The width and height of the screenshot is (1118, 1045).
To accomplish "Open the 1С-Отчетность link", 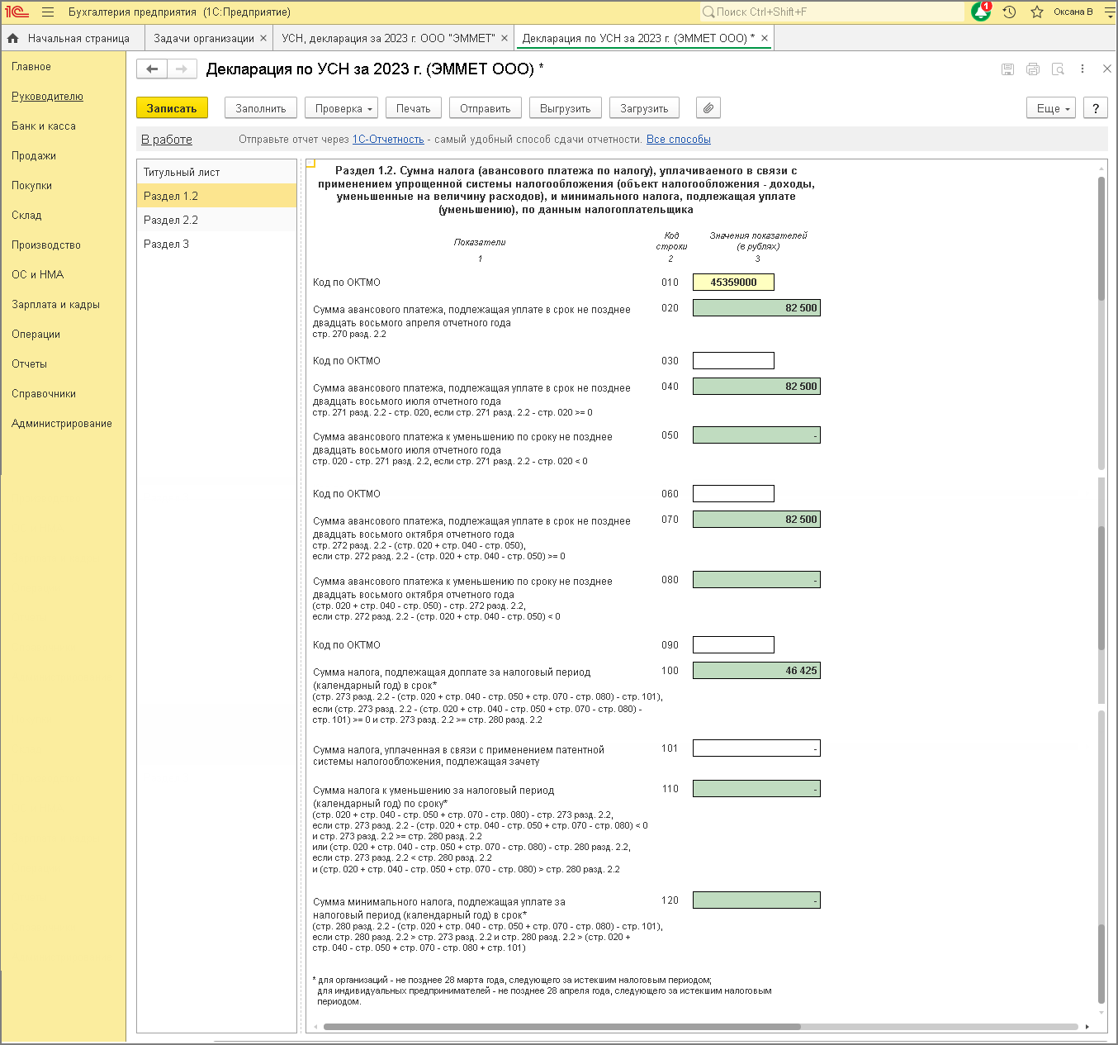I will click(x=388, y=140).
